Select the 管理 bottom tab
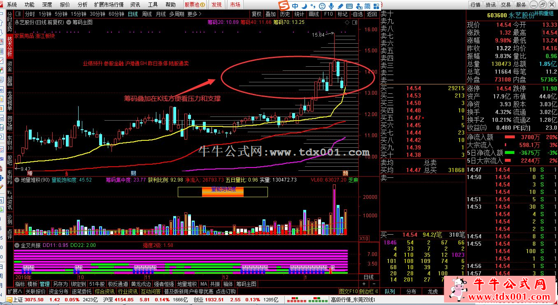The width and height of the screenshot is (558, 305). [45, 284]
